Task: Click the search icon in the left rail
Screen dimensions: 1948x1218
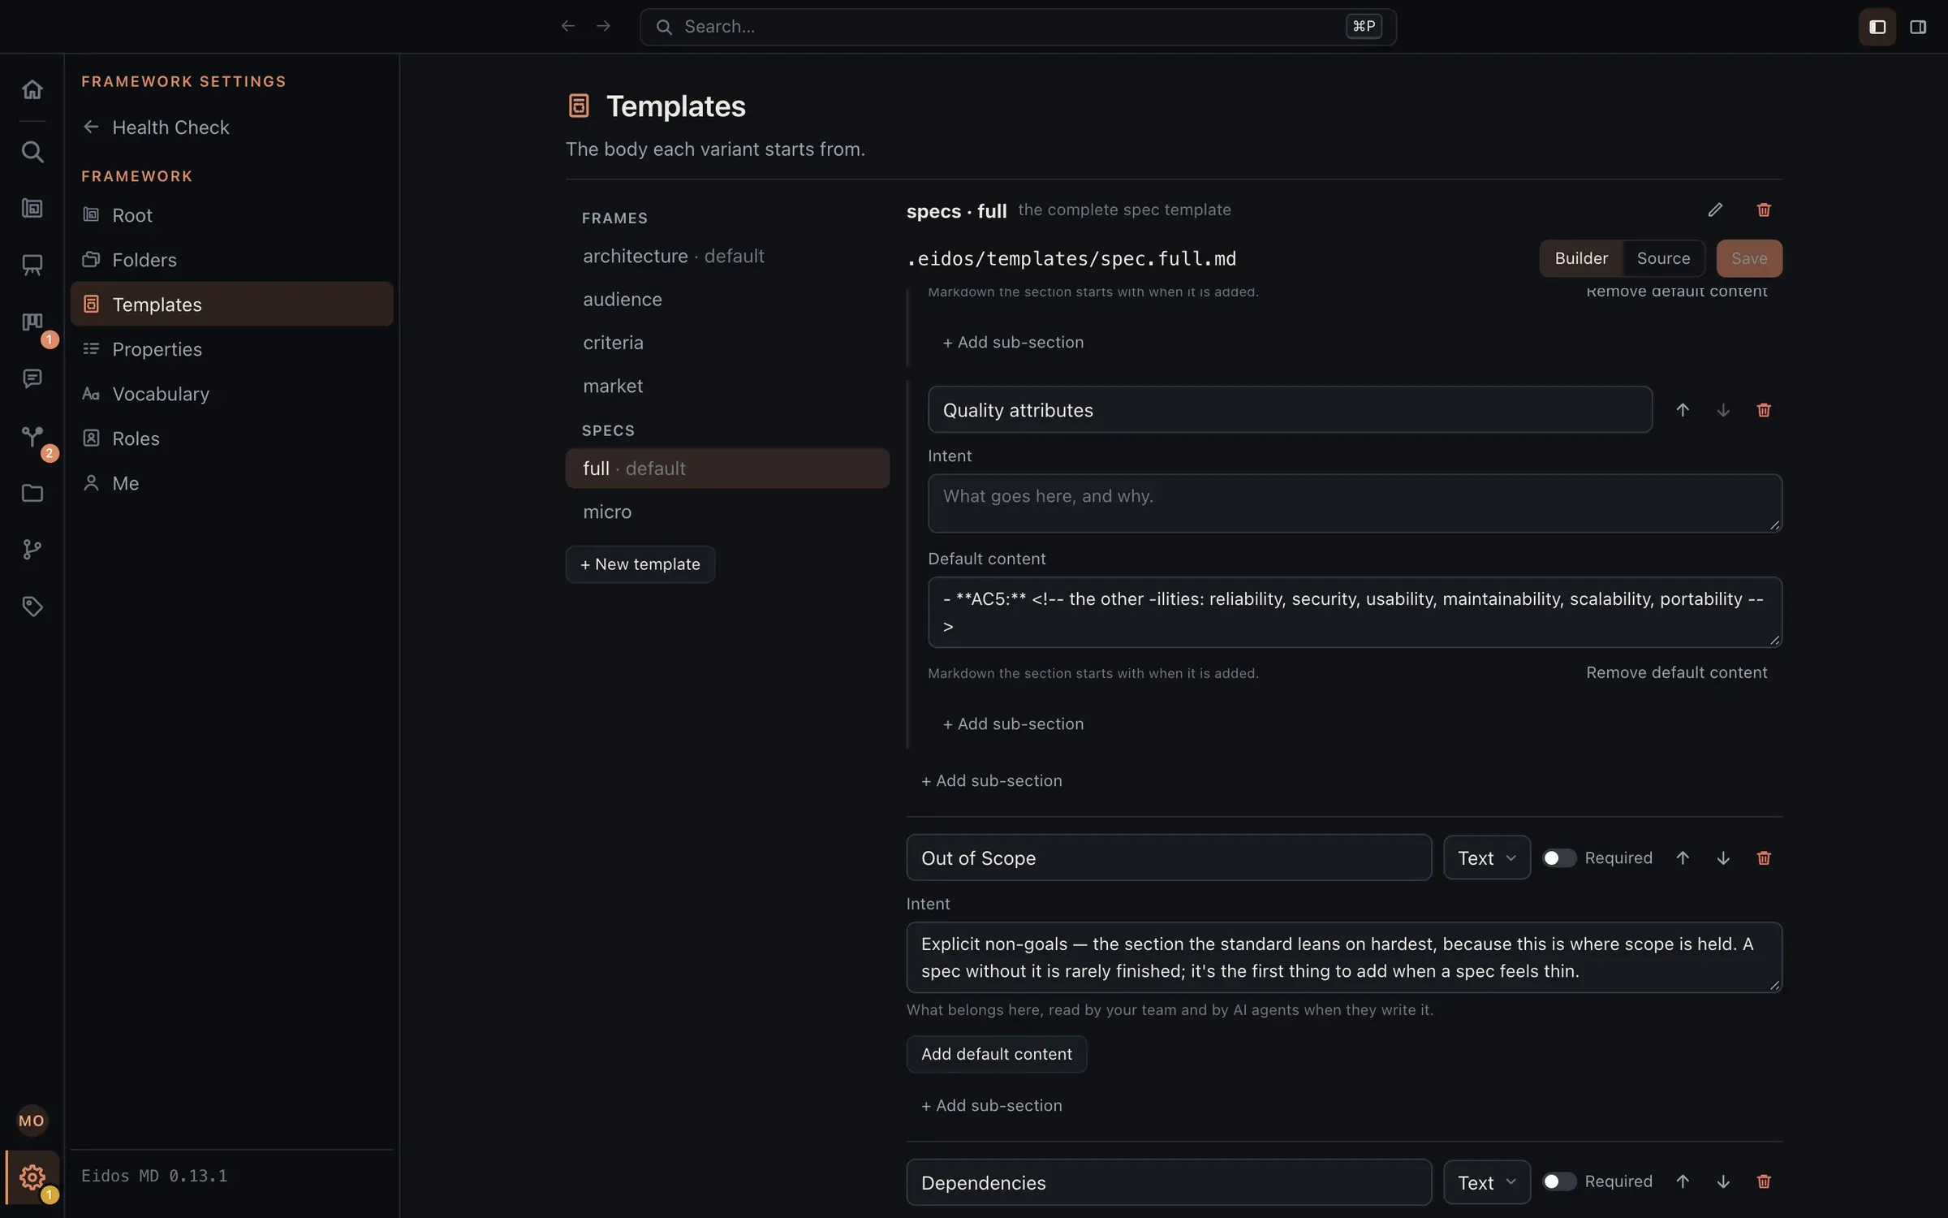Action: click(x=32, y=152)
